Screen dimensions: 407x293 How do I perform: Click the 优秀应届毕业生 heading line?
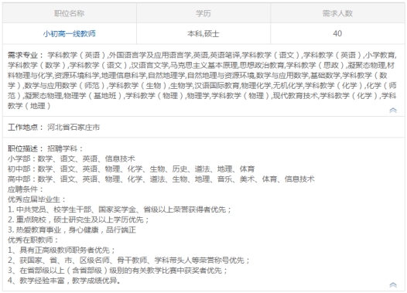click(36, 199)
